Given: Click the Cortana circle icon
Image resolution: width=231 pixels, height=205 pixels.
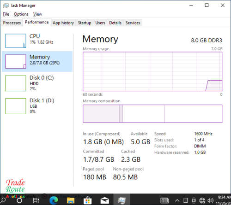Looking at the screenshot, I should tap(19, 200).
